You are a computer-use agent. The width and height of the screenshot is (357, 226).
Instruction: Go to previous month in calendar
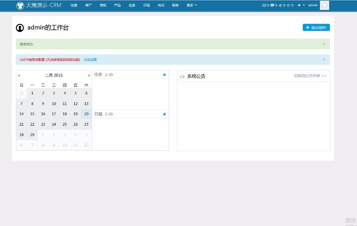coord(19,75)
